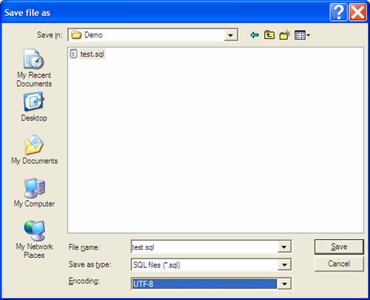The width and height of the screenshot is (370, 300).
Task: Create a new folder
Action: pyautogui.click(x=285, y=35)
